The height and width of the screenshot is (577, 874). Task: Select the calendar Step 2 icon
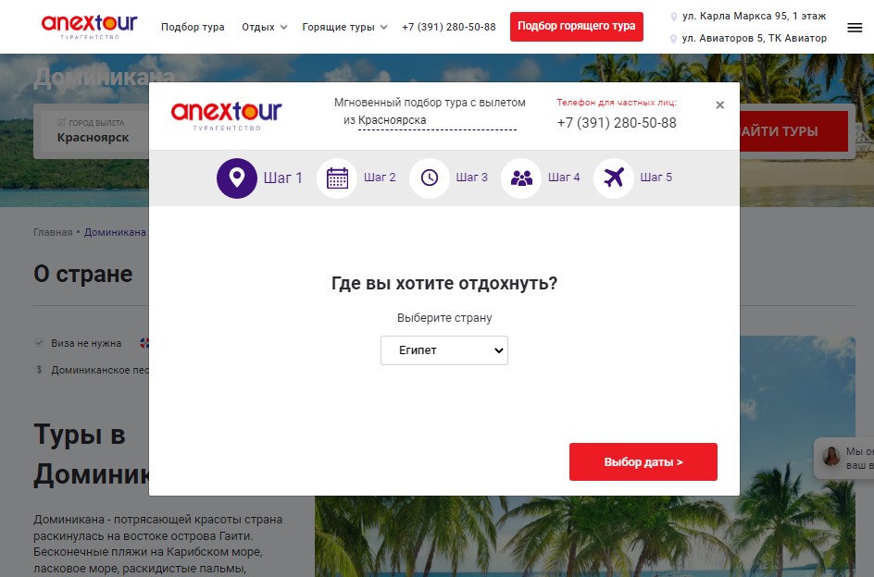click(337, 178)
